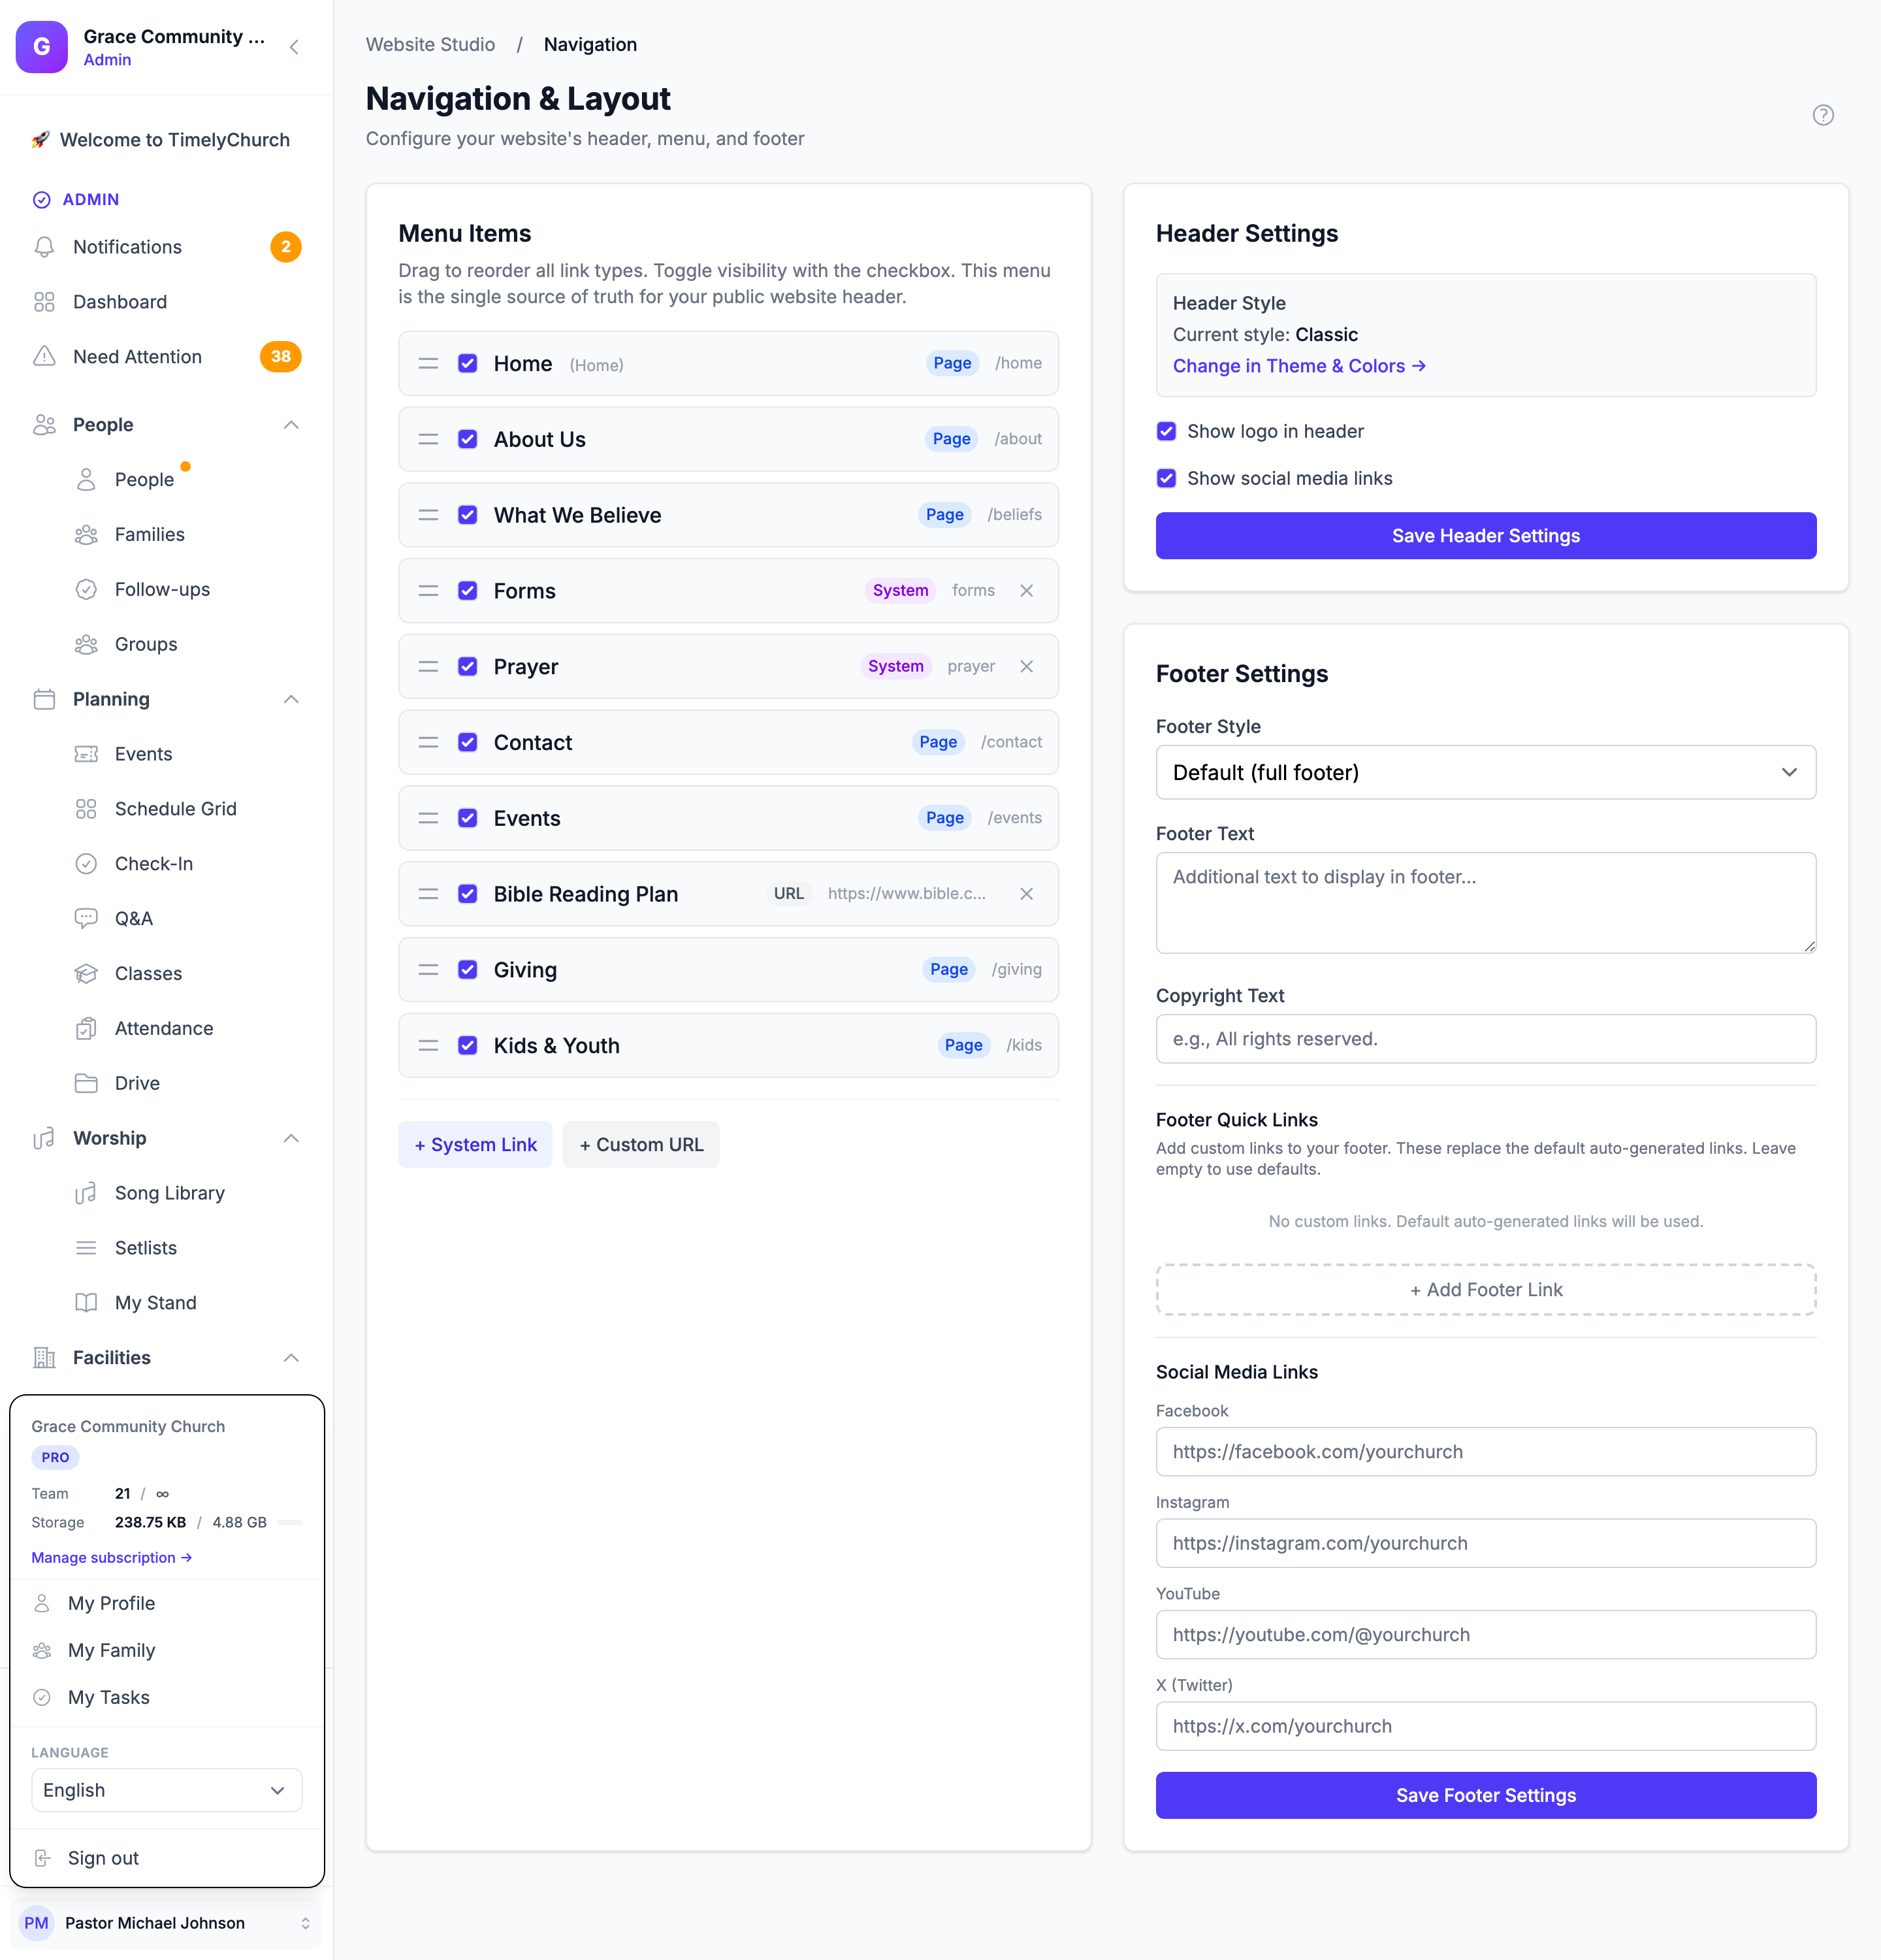Click the Notifications bell icon
The width and height of the screenshot is (1881, 1960).
[x=44, y=247]
